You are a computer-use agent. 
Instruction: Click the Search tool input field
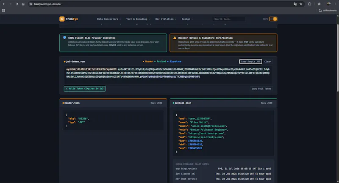(229, 19)
